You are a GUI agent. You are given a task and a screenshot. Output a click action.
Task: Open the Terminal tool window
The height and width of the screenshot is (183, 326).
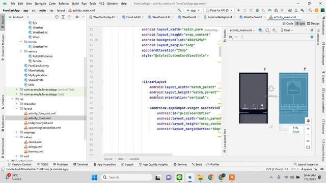pos(80,164)
